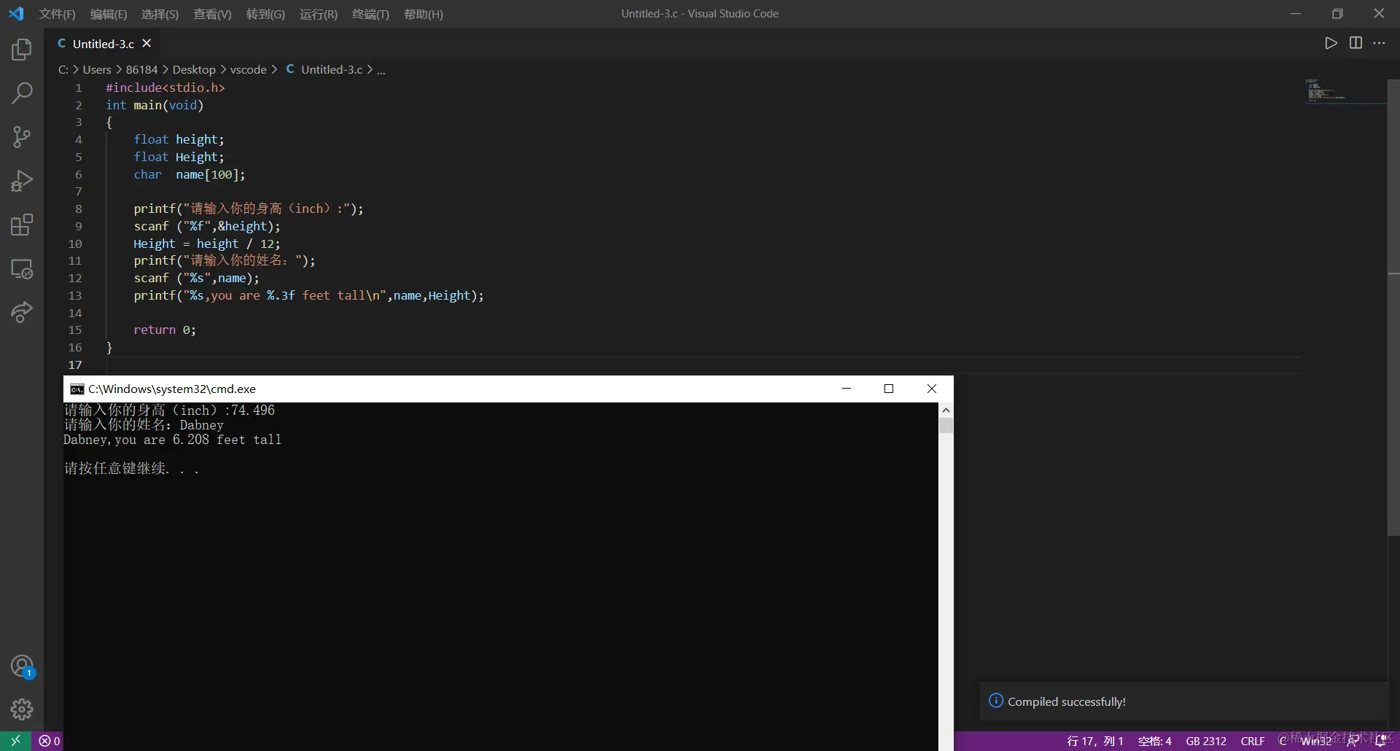This screenshot has width=1400, height=751.
Task: Expand the Users breadcrumb segment
Action: [97, 70]
